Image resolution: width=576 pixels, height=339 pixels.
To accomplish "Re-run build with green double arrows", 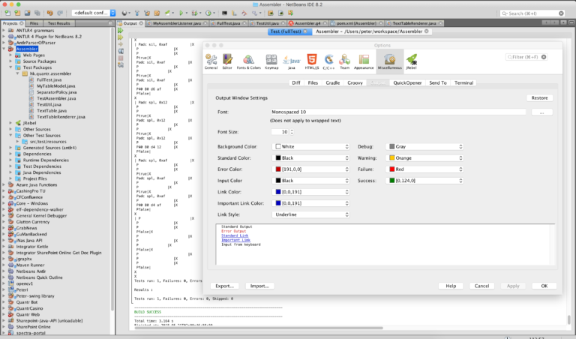I will [121, 31].
